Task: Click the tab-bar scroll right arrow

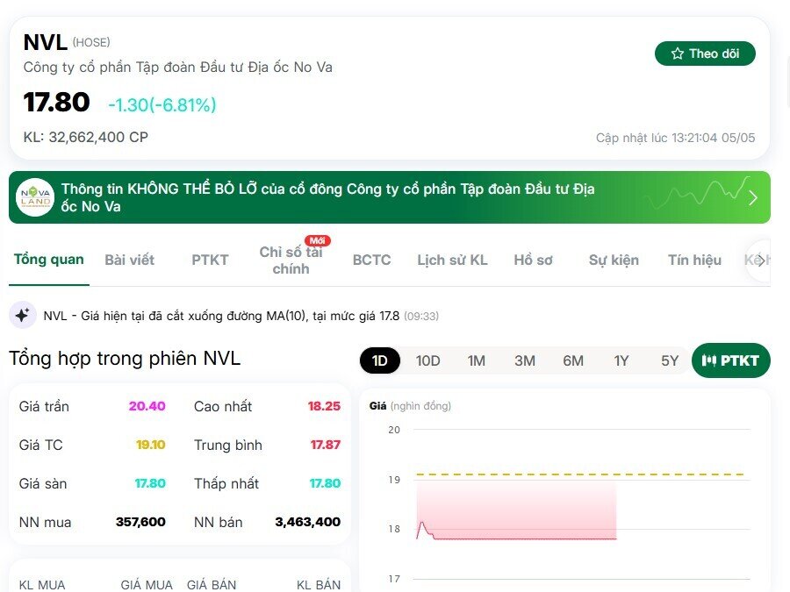Action: 760,260
